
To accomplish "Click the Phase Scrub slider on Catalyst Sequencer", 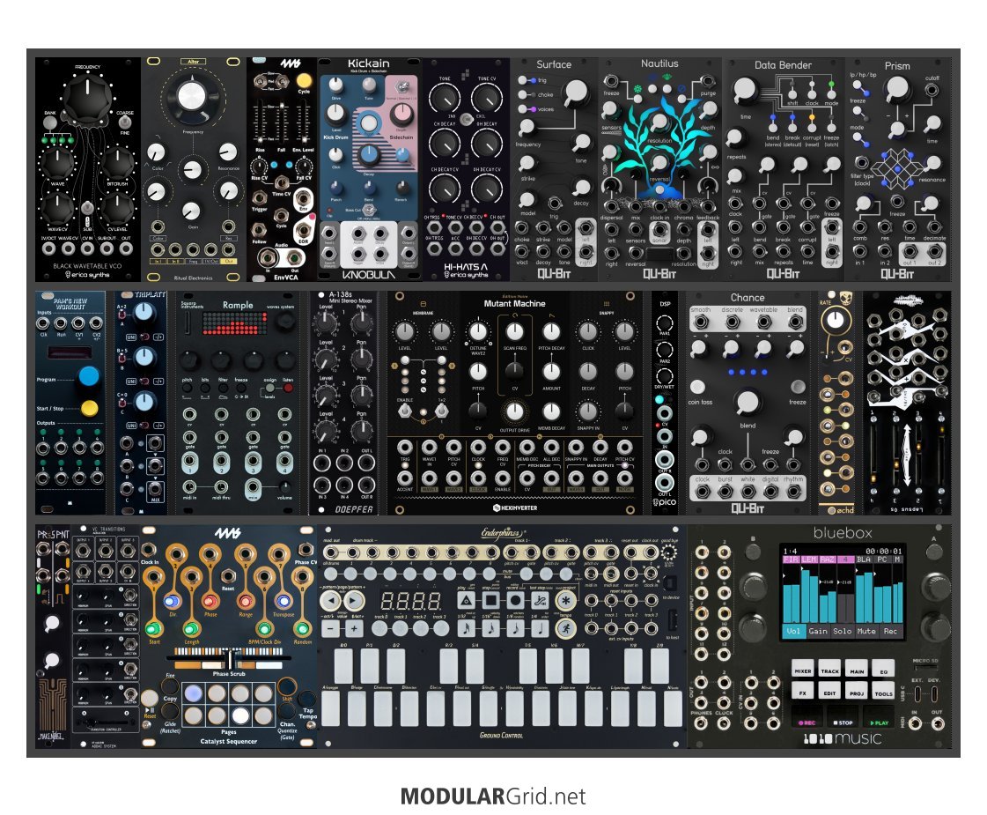I will click(x=229, y=661).
